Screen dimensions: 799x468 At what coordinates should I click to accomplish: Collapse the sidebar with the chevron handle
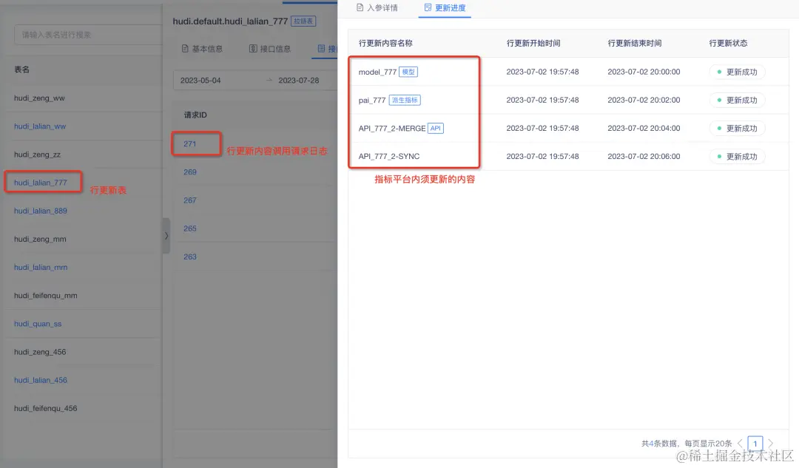(x=166, y=236)
